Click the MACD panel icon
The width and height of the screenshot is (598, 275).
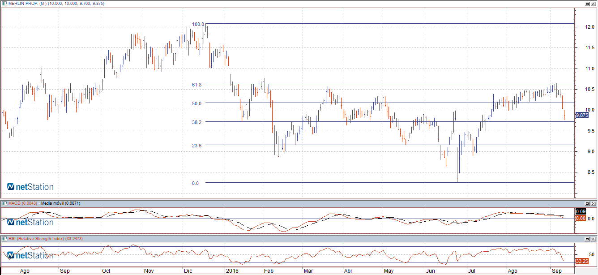pyautogui.click(x=4, y=203)
